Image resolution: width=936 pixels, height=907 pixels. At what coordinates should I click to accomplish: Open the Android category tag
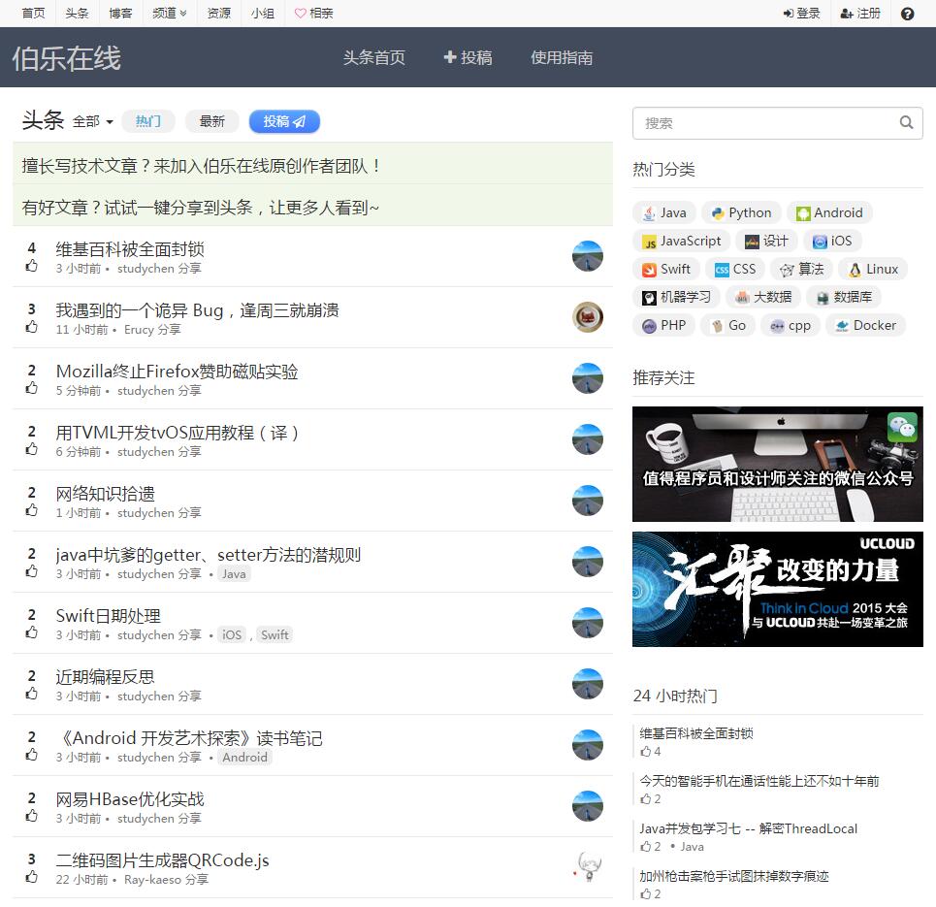coord(829,212)
